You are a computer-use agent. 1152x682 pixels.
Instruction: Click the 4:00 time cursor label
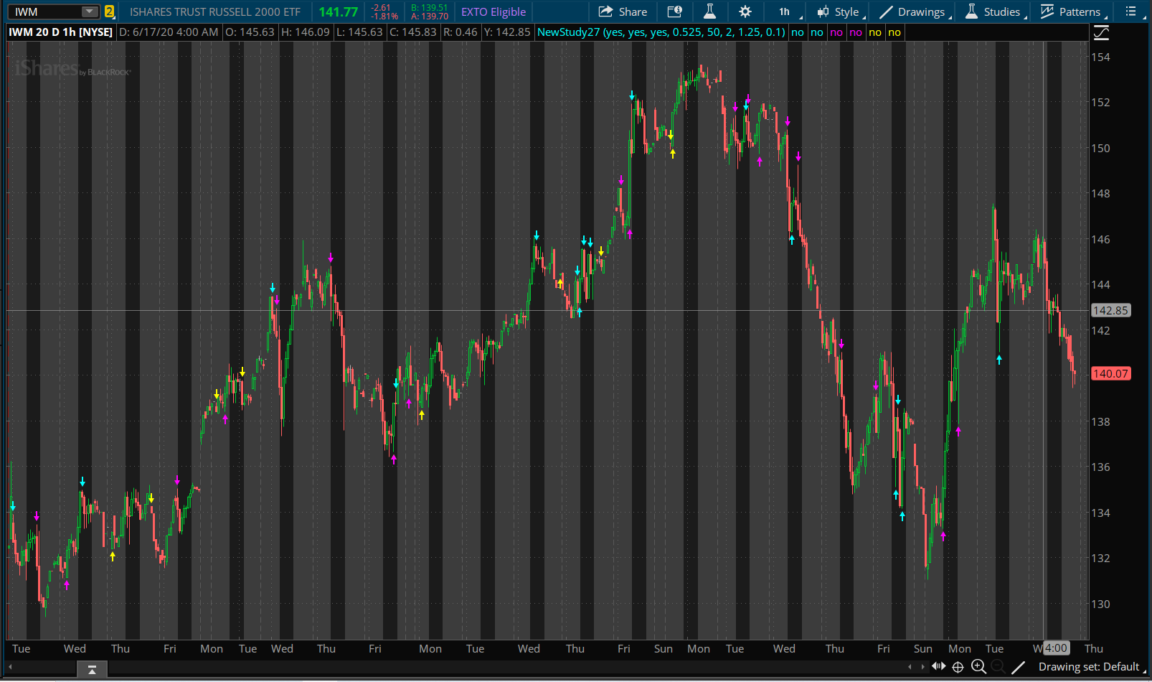tap(1056, 648)
